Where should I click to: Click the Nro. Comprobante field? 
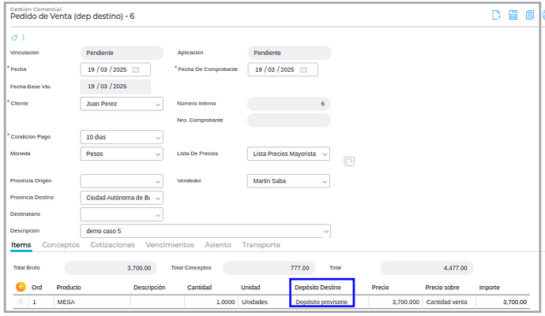[x=289, y=121]
